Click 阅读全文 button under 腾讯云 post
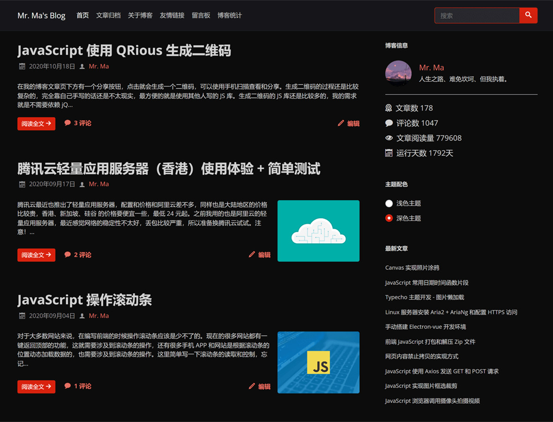The height and width of the screenshot is (422, 553). point(37,255)
